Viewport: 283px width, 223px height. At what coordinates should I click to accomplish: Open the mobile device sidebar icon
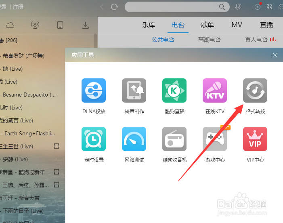[60, 25]
